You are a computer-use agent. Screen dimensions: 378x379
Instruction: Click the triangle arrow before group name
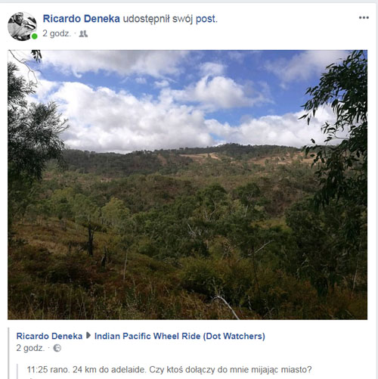tap(88, 336)
